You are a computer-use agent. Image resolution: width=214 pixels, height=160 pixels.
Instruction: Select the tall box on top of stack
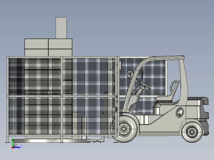(x=61, y=28)
